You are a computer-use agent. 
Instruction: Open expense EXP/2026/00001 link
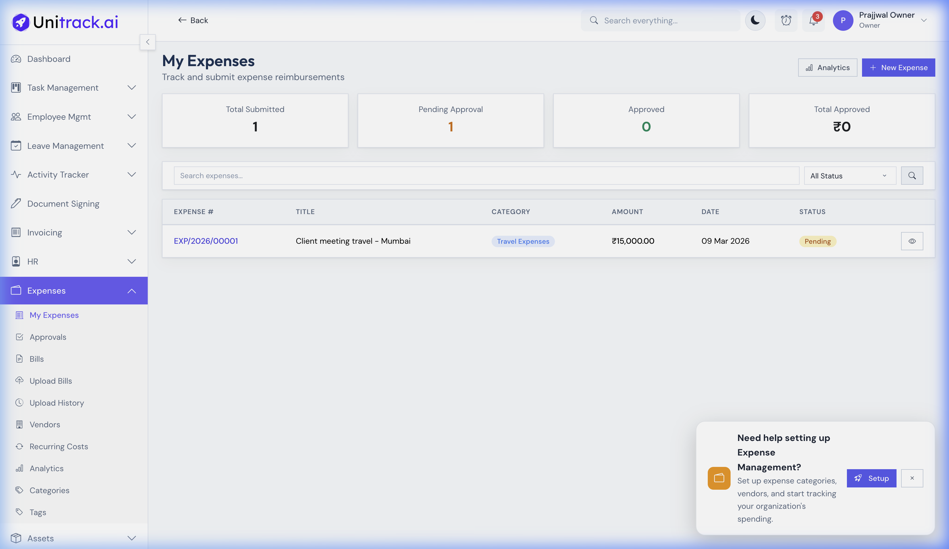point(206,241)
